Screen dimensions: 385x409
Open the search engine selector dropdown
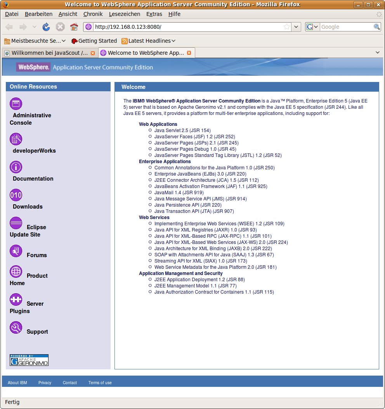(x=312, y=27)
